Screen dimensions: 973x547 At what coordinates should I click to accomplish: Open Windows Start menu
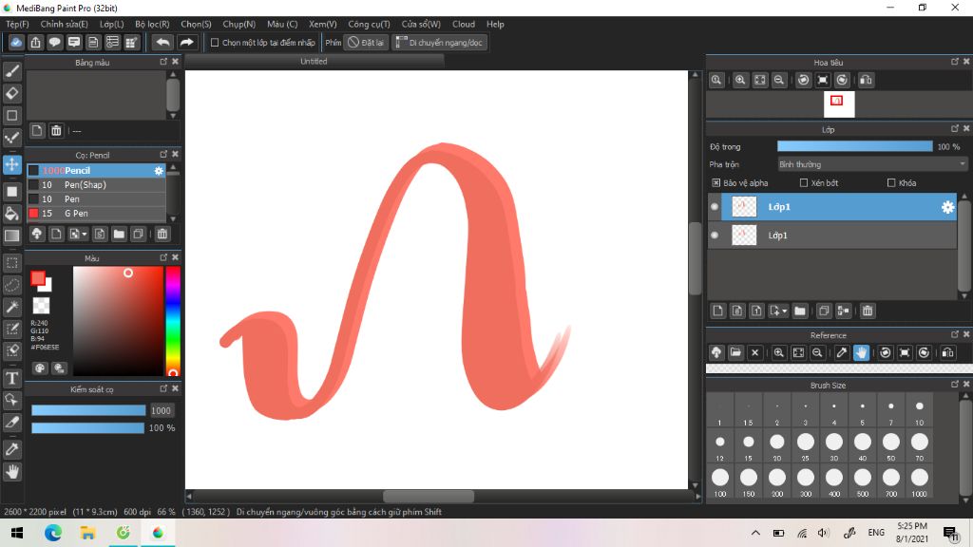tap(17, 533)
